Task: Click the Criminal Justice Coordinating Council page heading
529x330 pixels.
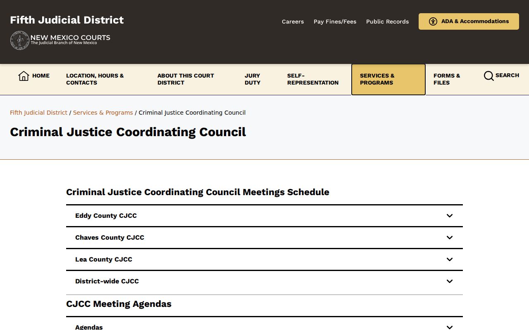Action: point(128,132)
